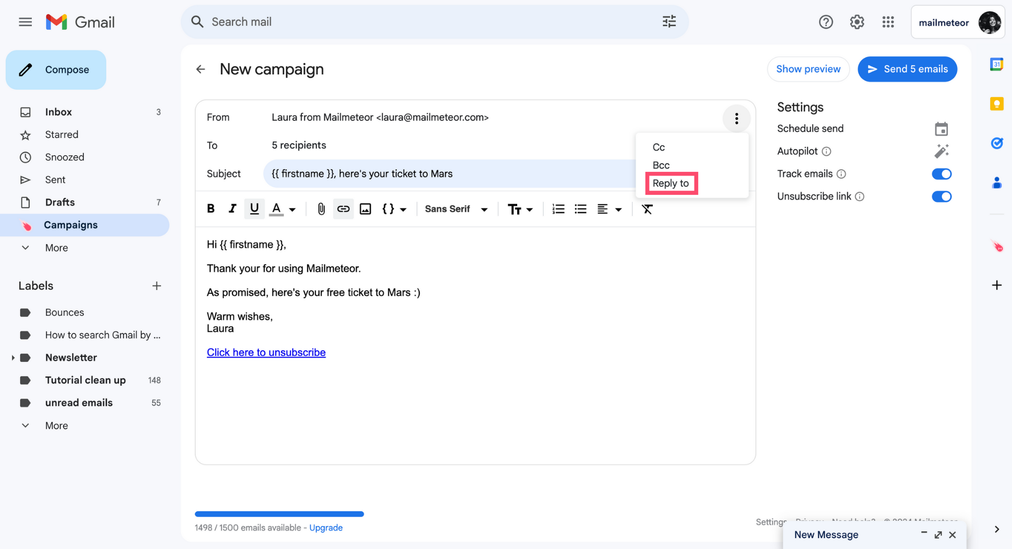
Task: Create a new label with plus icon
Action: coord(156,286)
